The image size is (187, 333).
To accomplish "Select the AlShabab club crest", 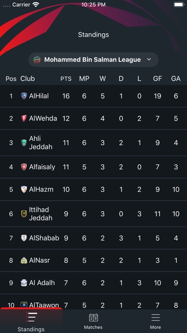I will [x=24, y=238].
